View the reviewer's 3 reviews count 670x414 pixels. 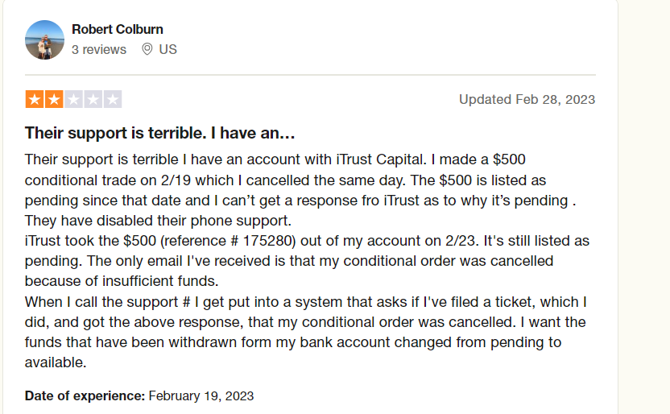(99, 50)
